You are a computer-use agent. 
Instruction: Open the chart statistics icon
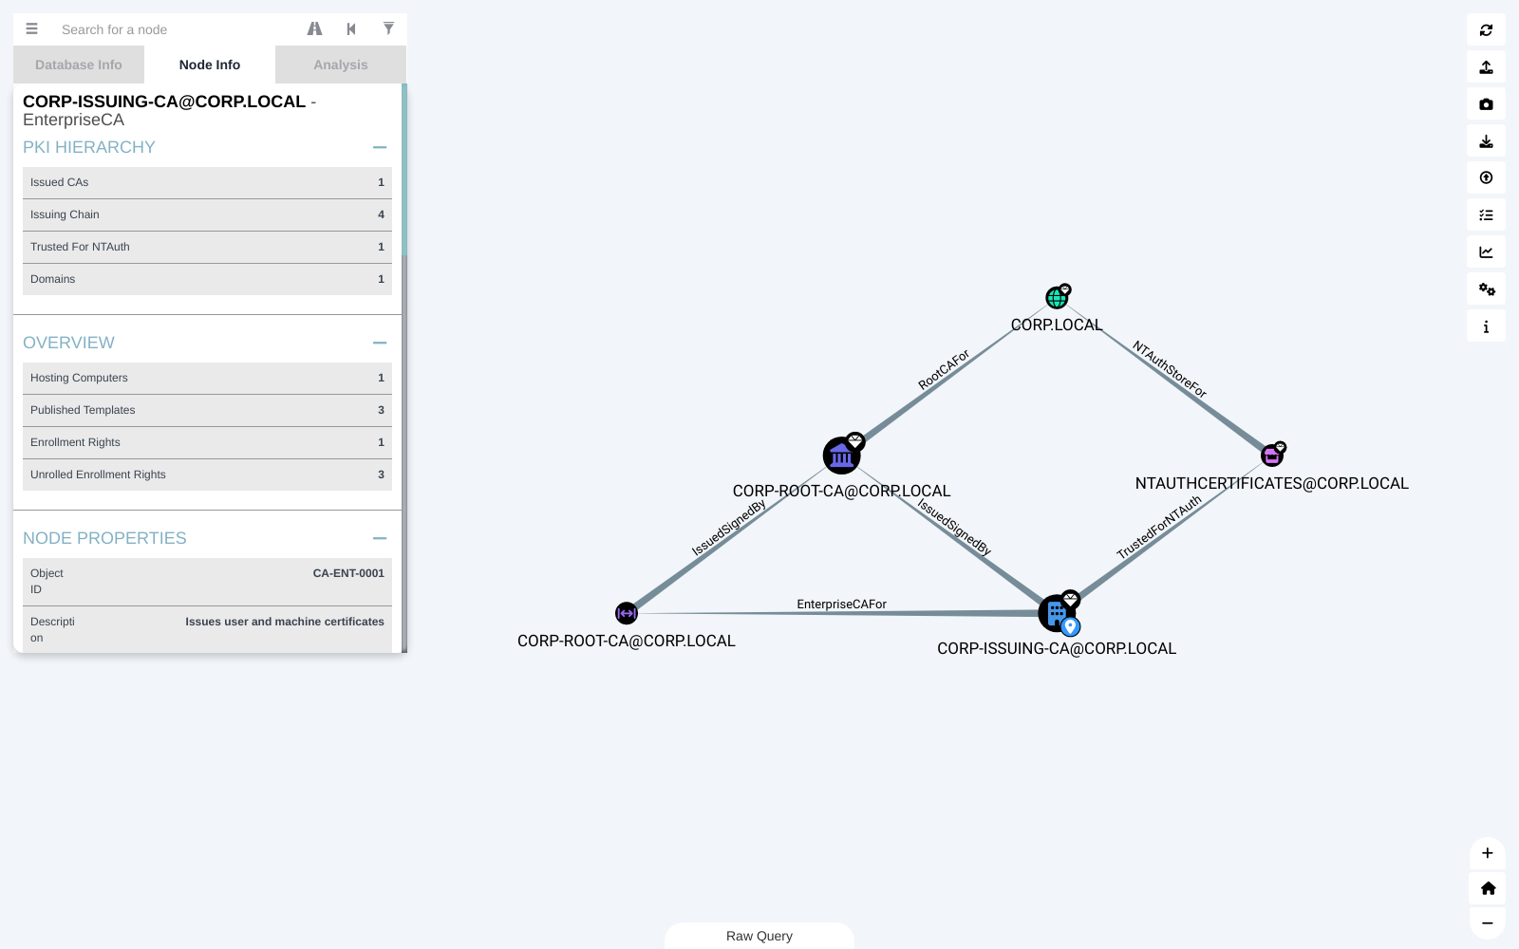point(1486,251)
